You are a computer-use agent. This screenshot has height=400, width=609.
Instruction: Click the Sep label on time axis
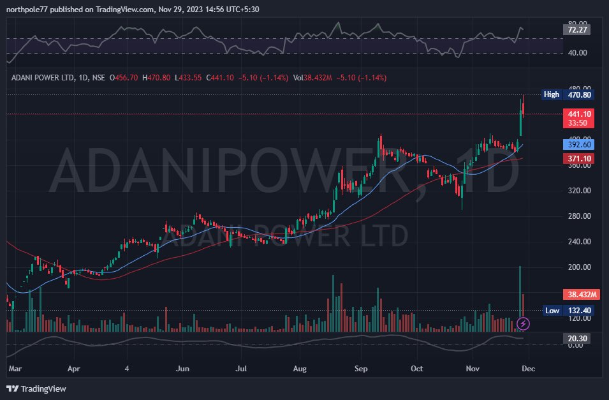click(361, 369)
